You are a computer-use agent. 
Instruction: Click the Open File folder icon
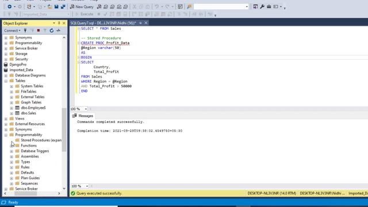(x=50, y=7)
